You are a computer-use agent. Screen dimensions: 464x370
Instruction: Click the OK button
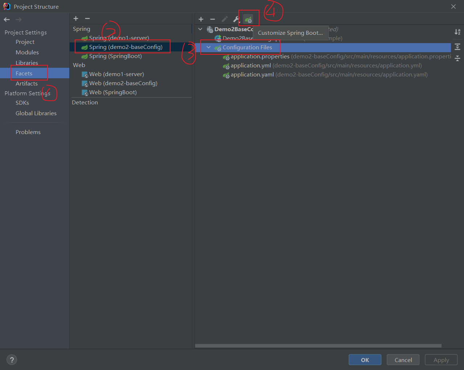(x=365, y=360)
